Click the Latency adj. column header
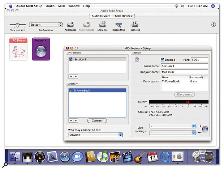224x170 pixels. [x=197, y=77]
